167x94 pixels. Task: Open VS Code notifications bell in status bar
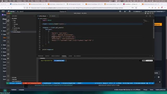(152, 83)
